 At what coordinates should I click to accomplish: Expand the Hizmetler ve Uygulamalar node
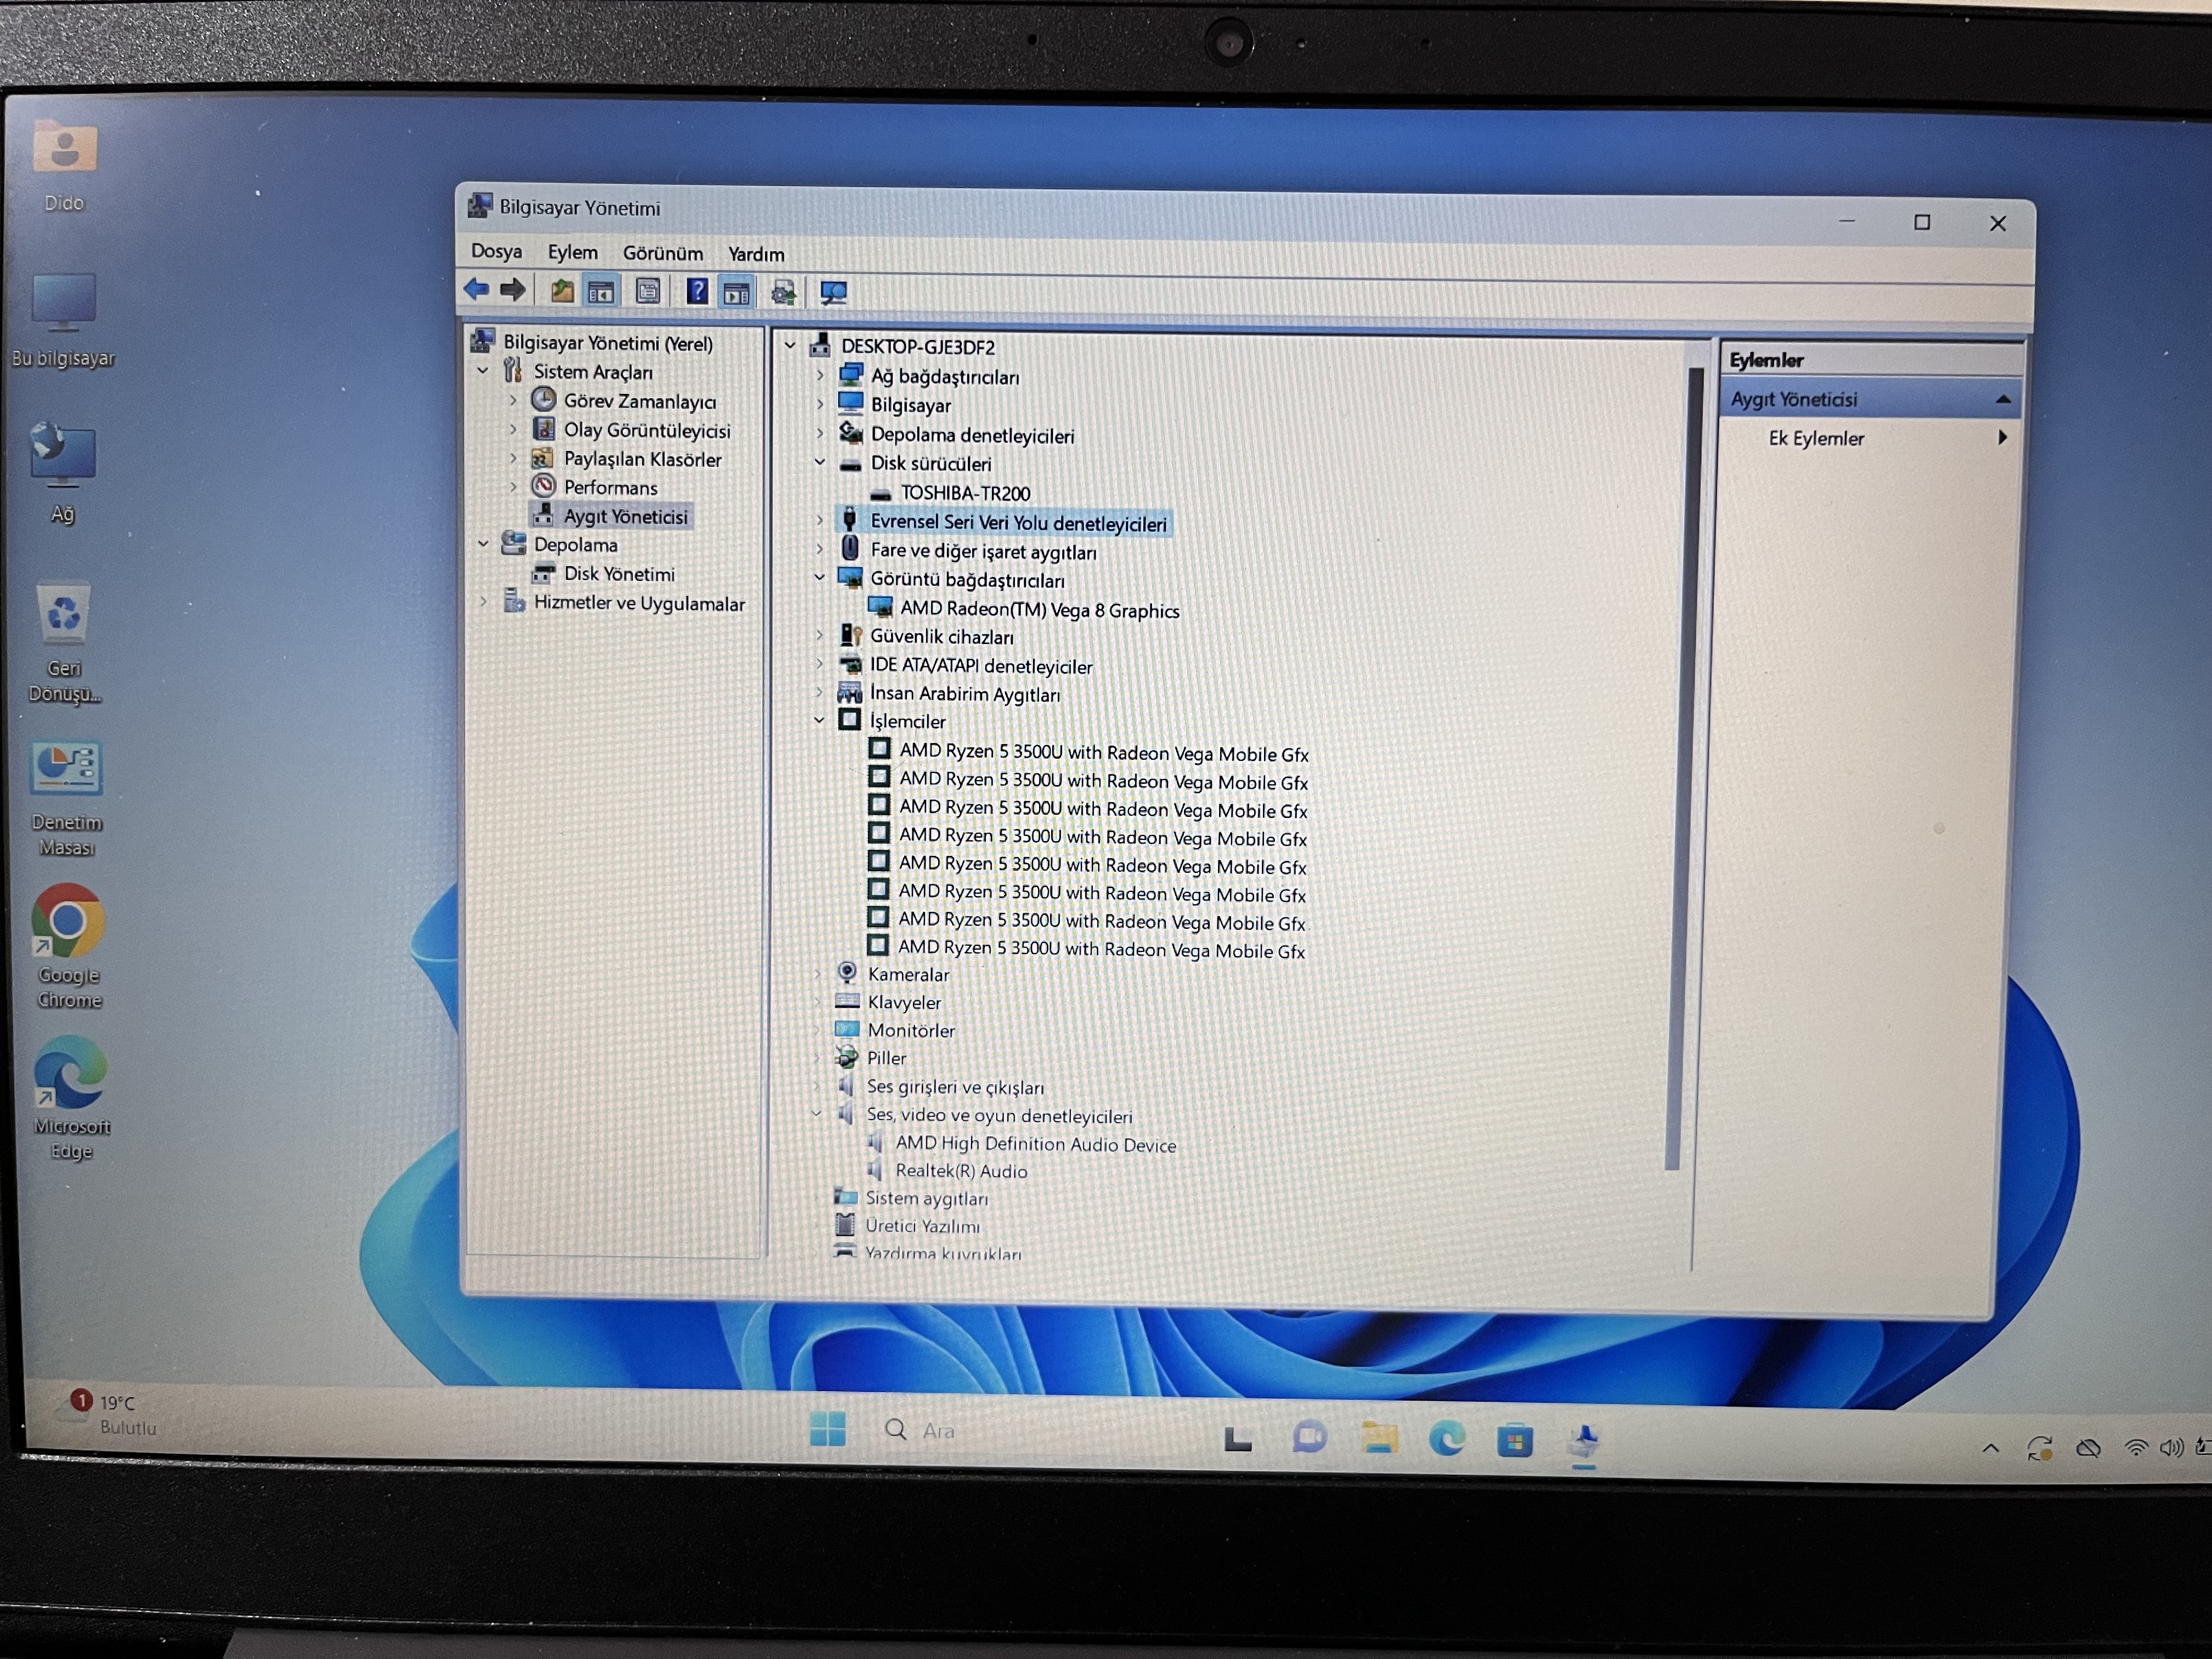tap(483, 602)
